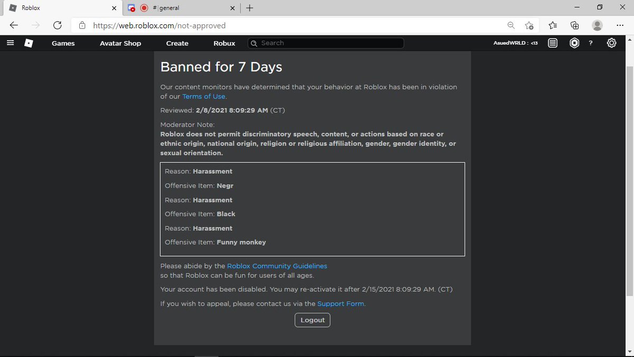Screen dimensions: 634x357
Task: Switch to the #general browser tab
Action: point(181,8)
